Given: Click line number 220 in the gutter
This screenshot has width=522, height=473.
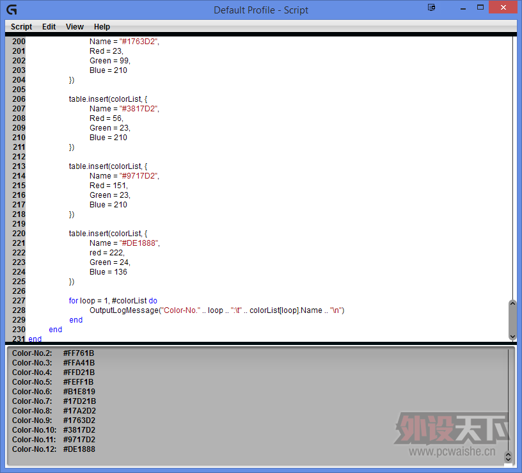Looking at the screenshot, I should tap(19, 234).
